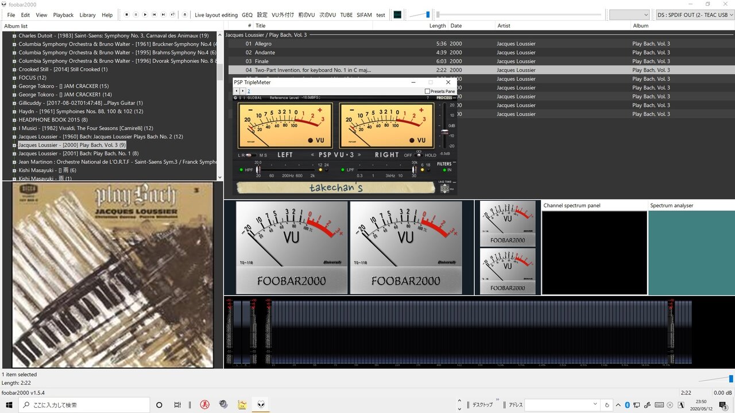Click the dark visualization toolbar icon
Image resolution: width=735 pixels, height=413 pixels.
tap(397, 15)
